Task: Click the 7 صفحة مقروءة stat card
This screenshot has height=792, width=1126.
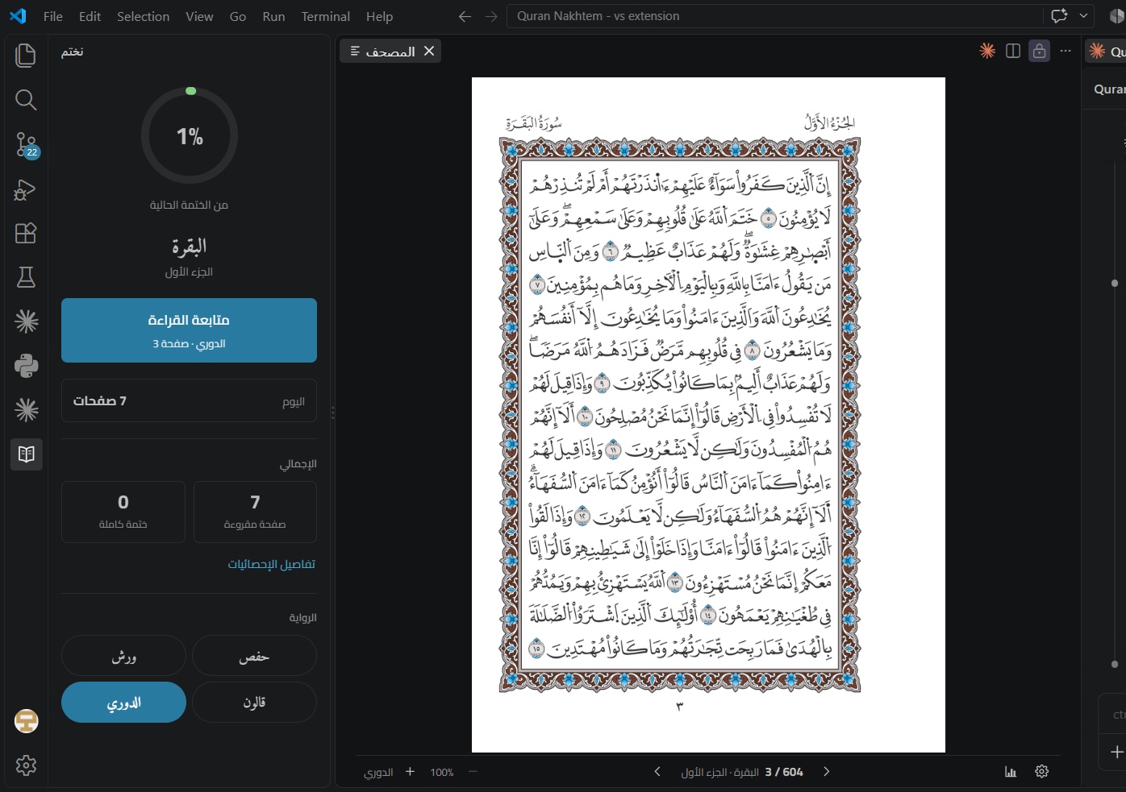Action: 255,512
